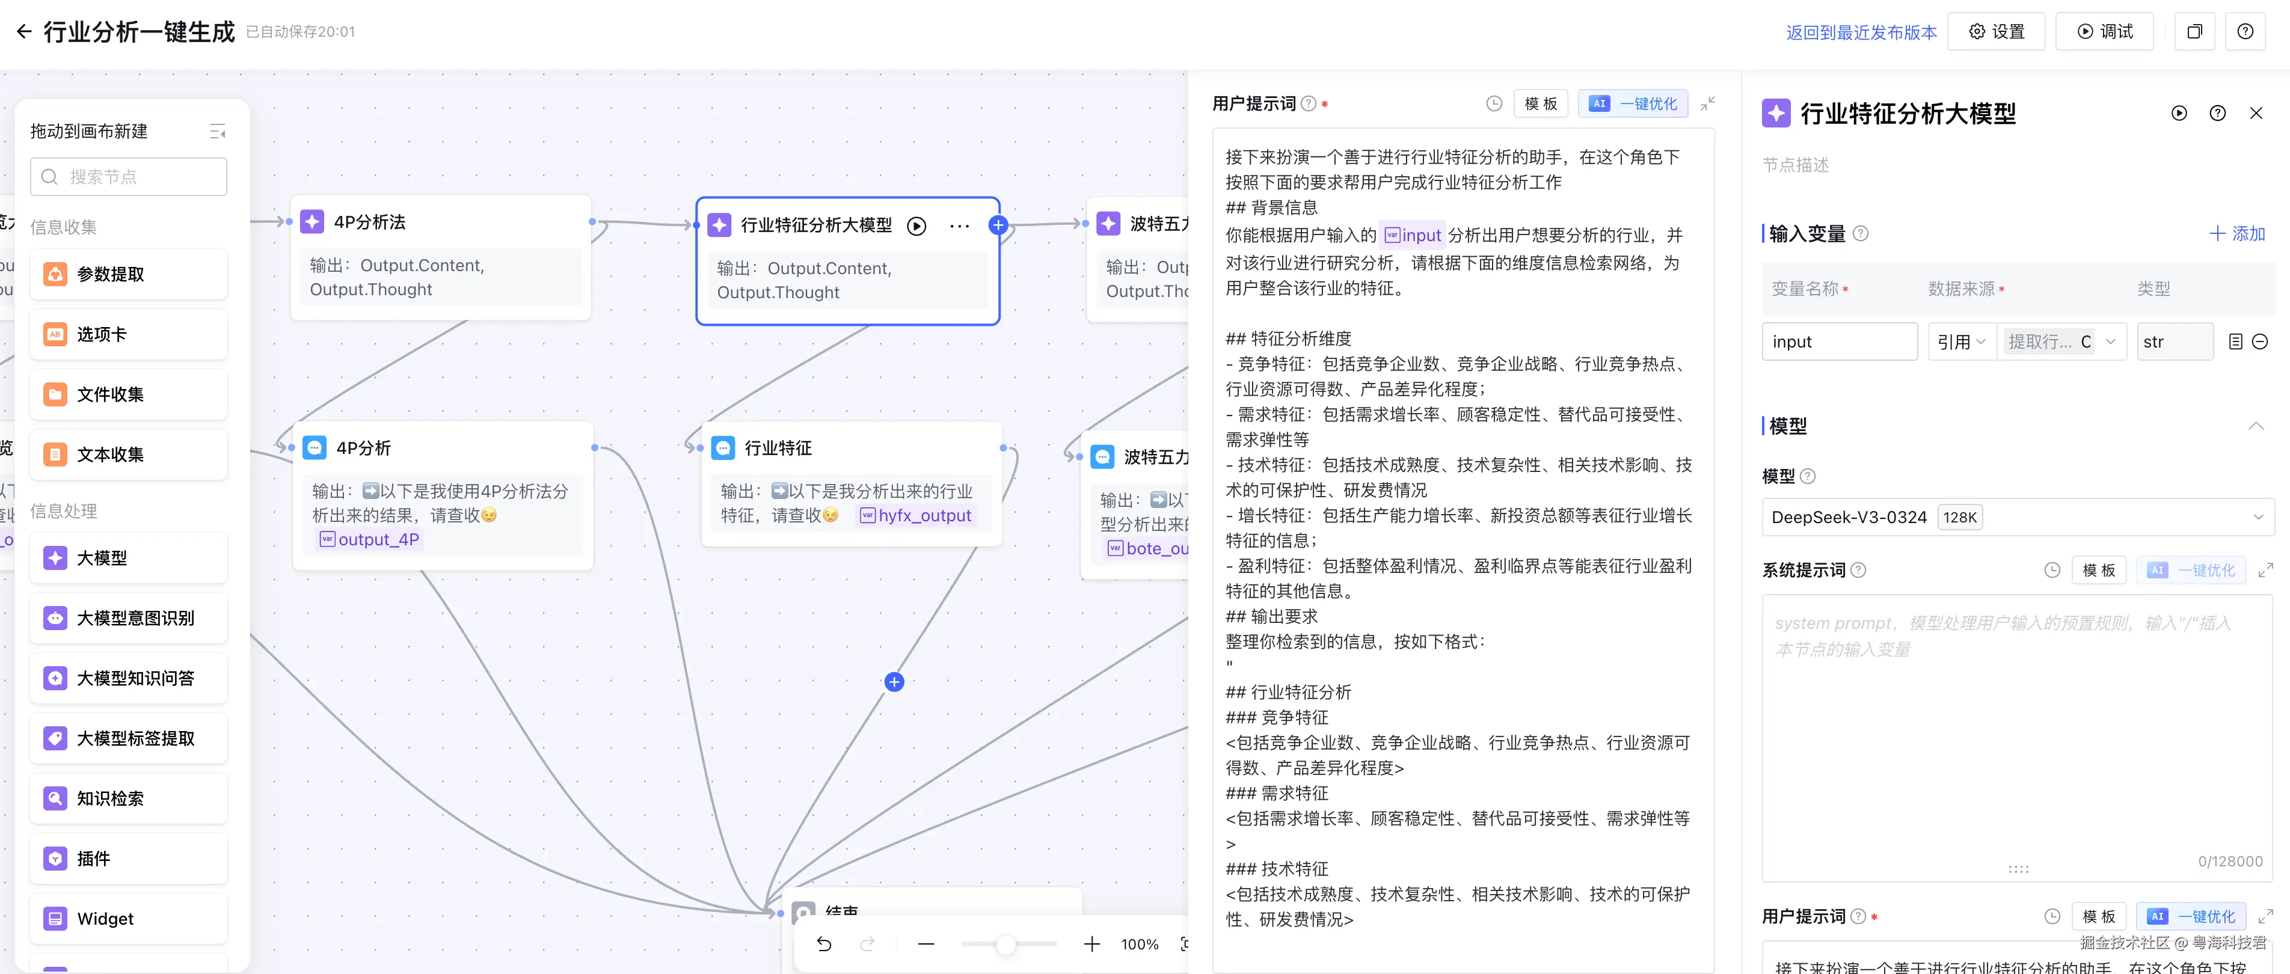Collapse the expanded 用户提示词 editor
Image resolution: width=2290 pixels, height=974 pixels.
click(1708, 104)
